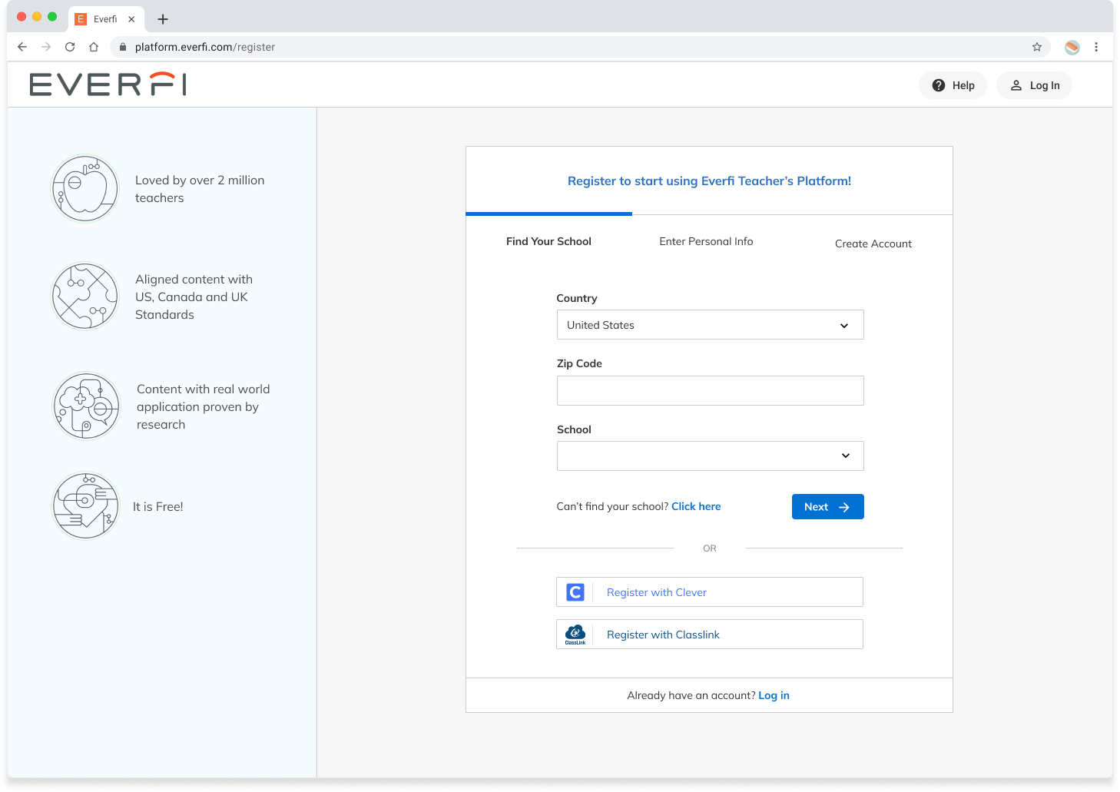Open a new browser tab

(x=163, y=19)
